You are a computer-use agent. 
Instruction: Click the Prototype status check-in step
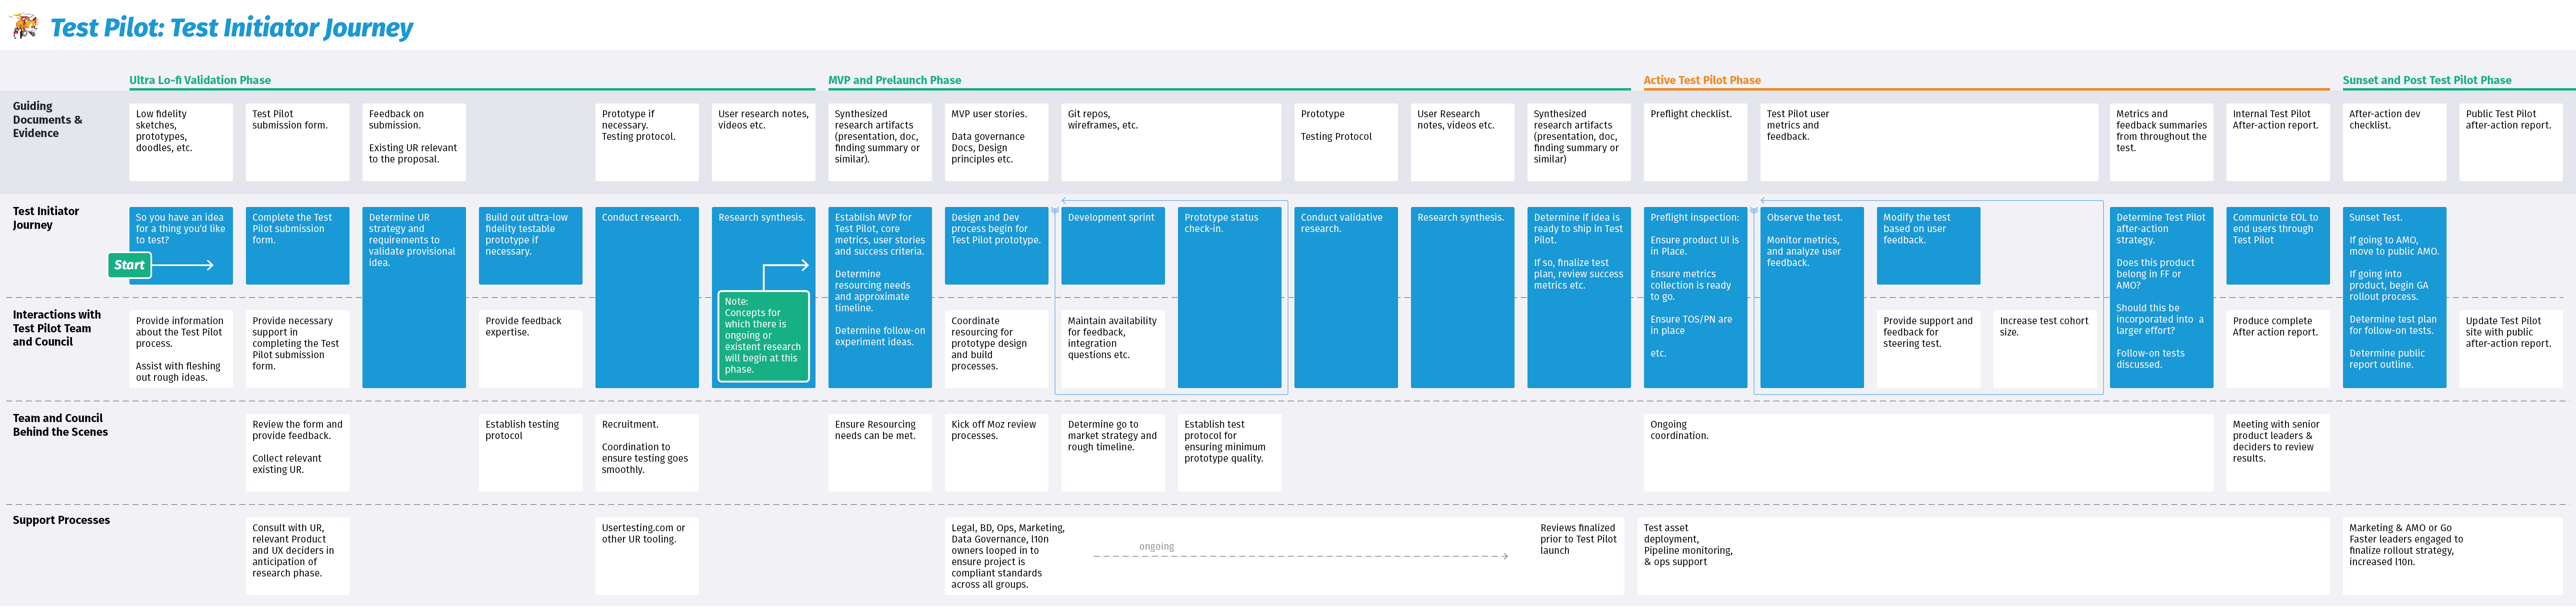(x=1229, y=297)
